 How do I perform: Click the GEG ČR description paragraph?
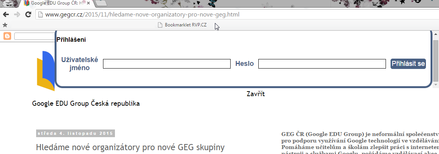360,143
